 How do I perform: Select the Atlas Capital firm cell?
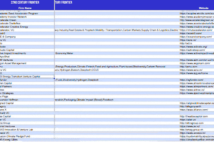pos(27,116)
